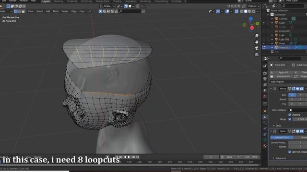
Task: Click the subdivision Render levels field
Action: click(x=297, y=147)
